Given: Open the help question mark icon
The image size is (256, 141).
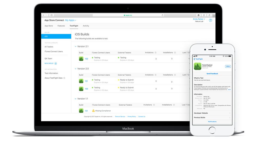Looking at the screenshot, I should point(210,20).
